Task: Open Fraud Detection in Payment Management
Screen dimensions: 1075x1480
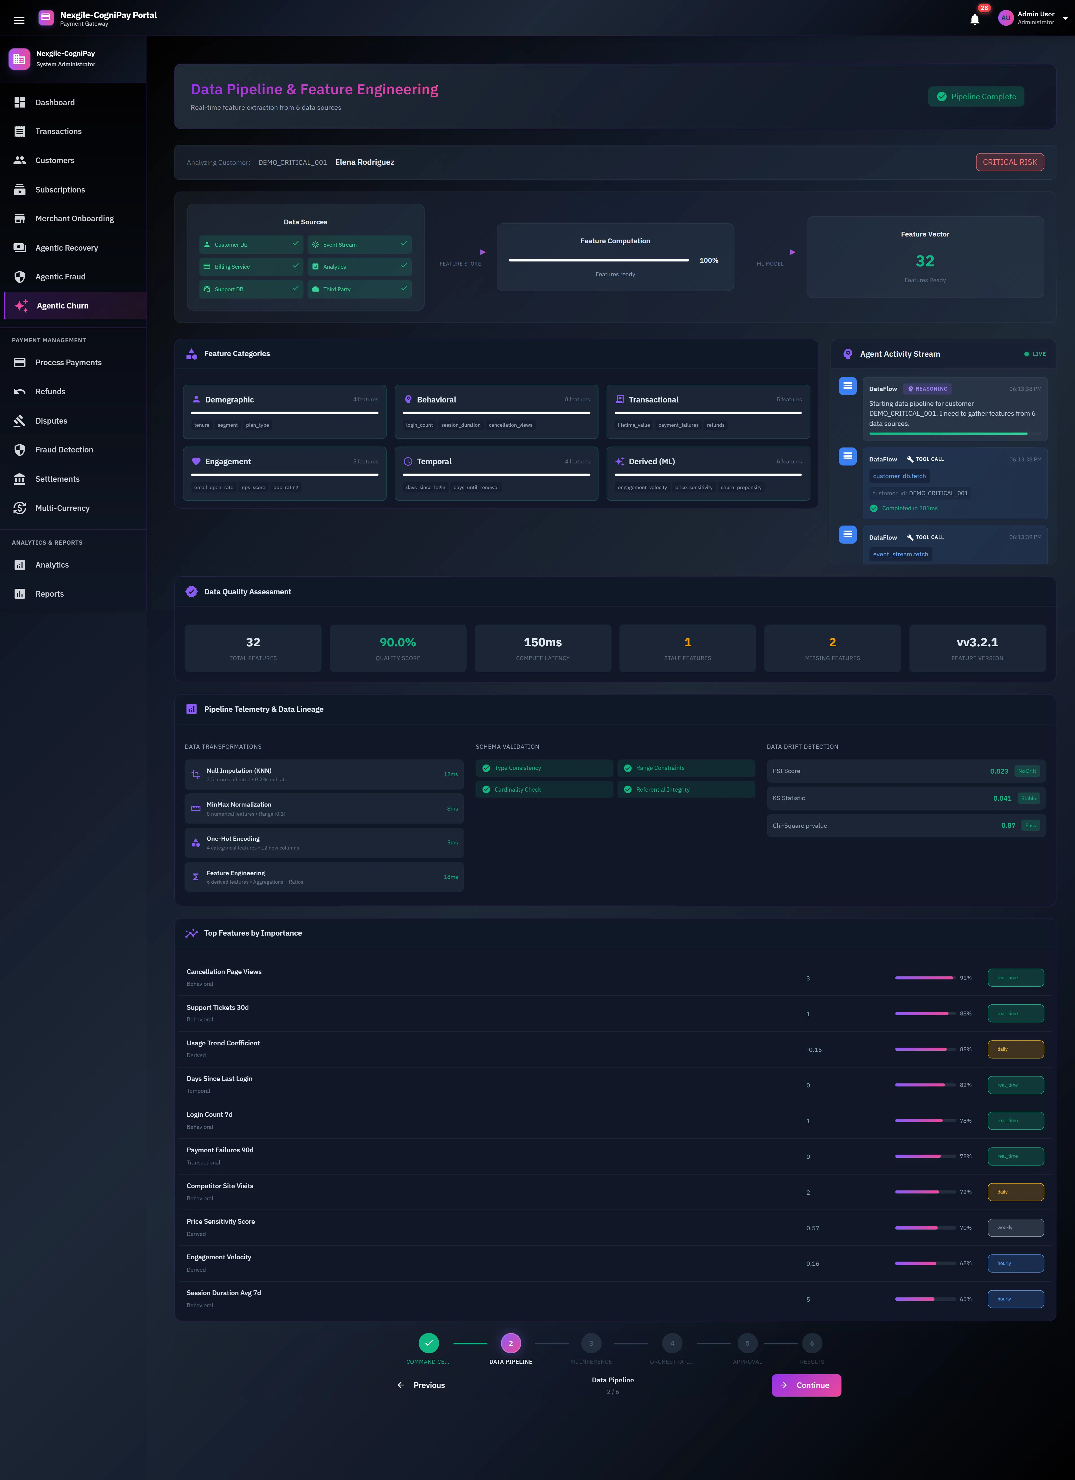Action: point(64,450)
